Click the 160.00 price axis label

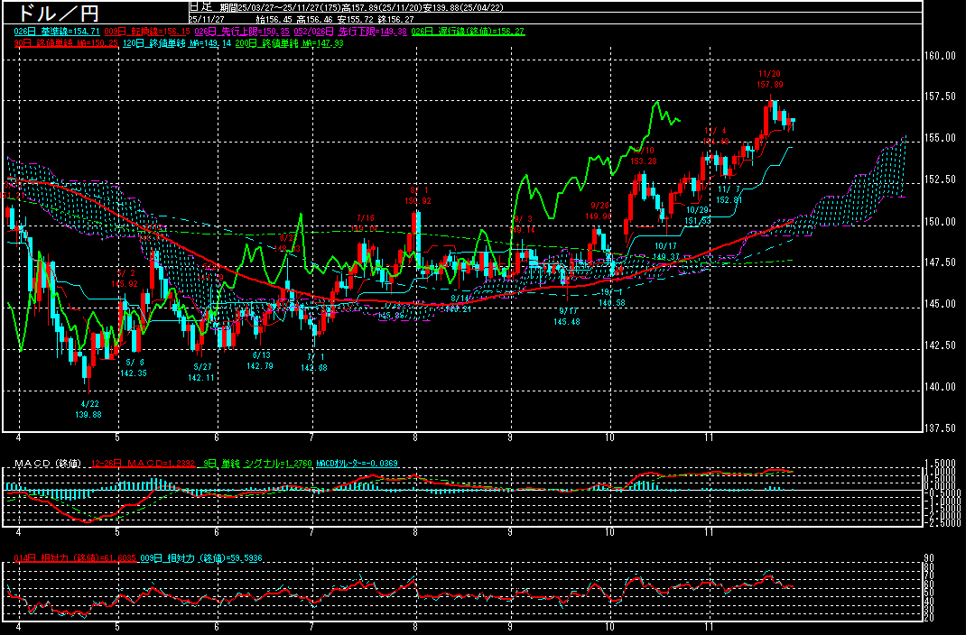point(941,56)
